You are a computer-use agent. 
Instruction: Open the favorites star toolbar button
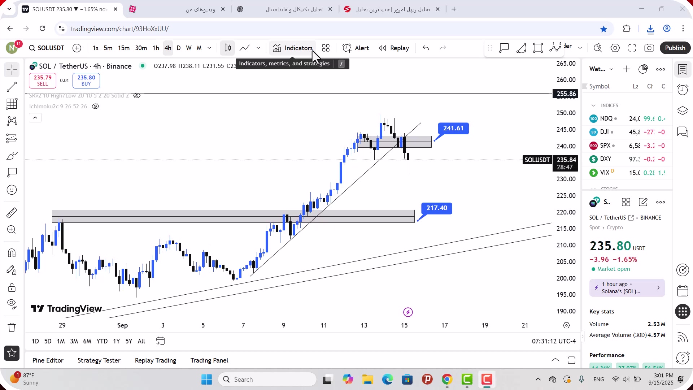click(12, 353)
